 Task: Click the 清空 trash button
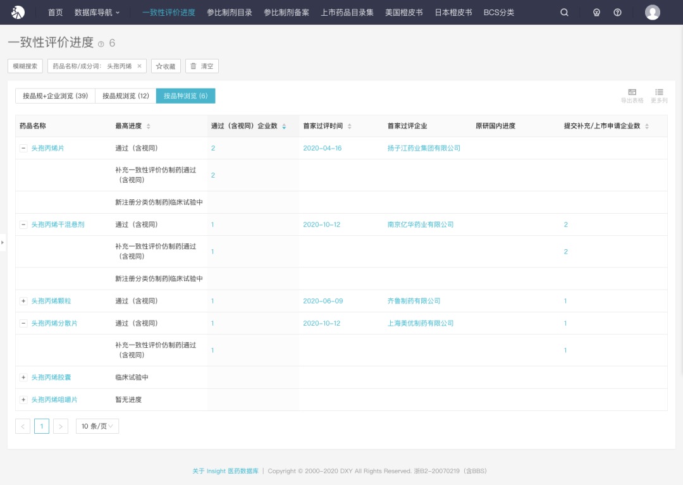click(202, 66)
